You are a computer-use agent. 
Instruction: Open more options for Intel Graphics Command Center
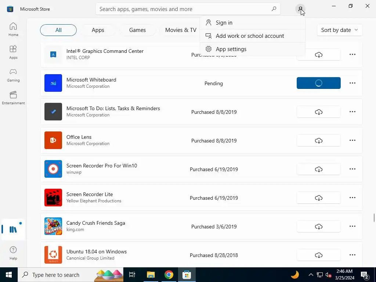pos(352,54)
